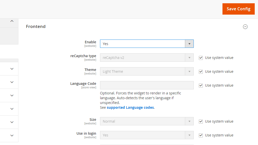This screenshot has width=258, height=145.
Task: Expand sidebar chevron beside Language Code row
Action: [12, 82]
